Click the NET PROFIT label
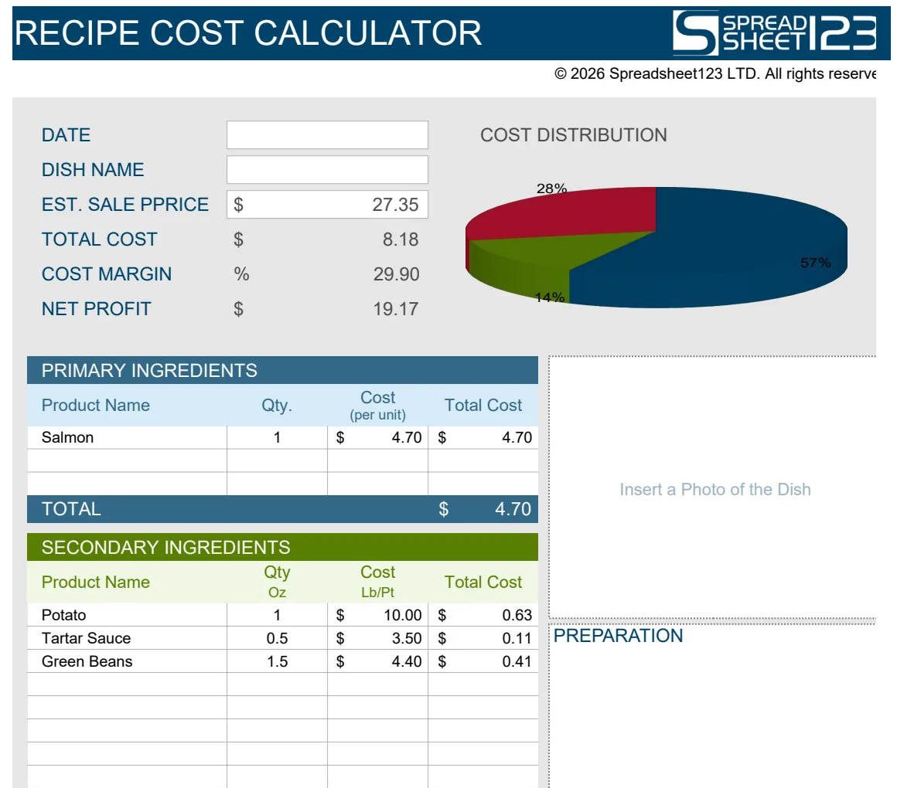 96,309
